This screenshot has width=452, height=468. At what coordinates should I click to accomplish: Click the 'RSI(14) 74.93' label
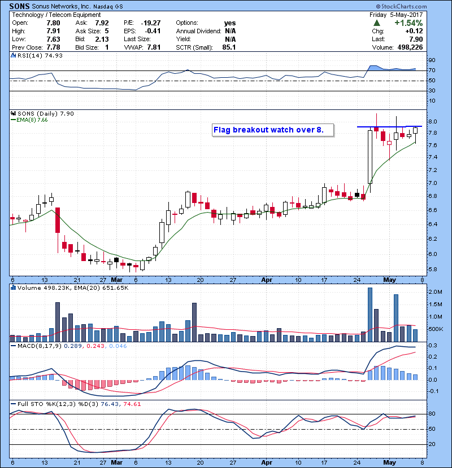40,55
